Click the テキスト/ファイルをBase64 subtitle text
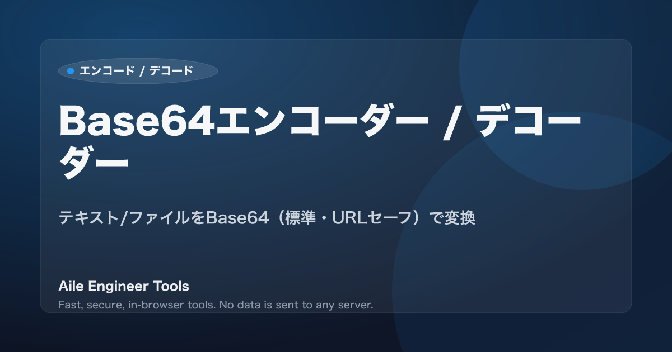Image resolution: width=672 pixels, height=352 pixels. tap(267, 218)
